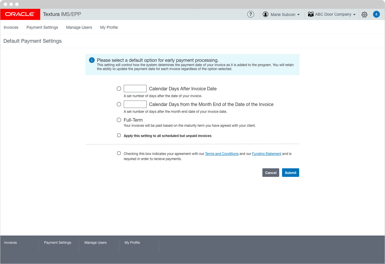385x264 pixels.
Task: Click the user avatar icon beside Marie Subcon
Action: tap(266, 14)
